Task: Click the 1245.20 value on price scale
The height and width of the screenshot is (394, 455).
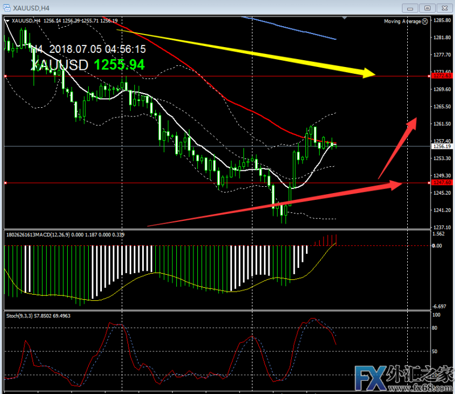Action: (442, 192)
